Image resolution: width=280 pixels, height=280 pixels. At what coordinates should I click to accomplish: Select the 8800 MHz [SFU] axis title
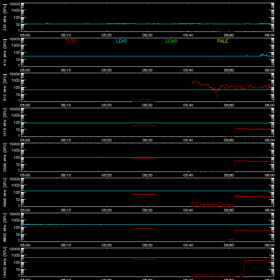(5, 227)
